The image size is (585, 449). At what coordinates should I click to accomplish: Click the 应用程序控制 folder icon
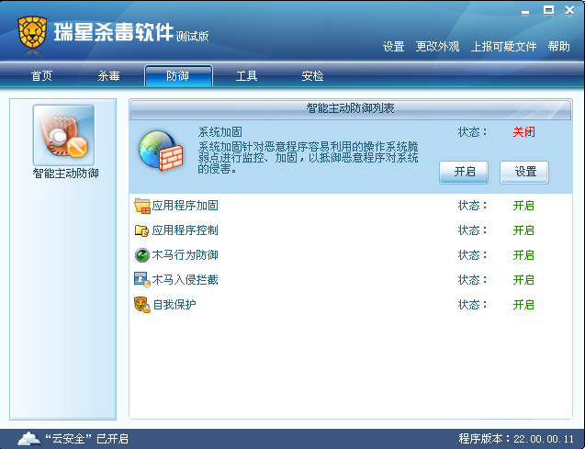pos(142,230)
